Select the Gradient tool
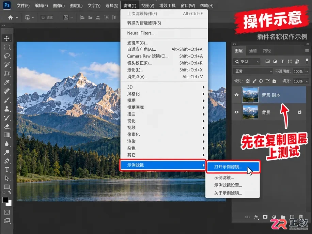Image resolution: width=312 pixels, height=234 pixels. (x=7, y=135)
